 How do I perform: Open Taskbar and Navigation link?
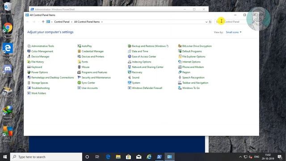click(195, 83)
